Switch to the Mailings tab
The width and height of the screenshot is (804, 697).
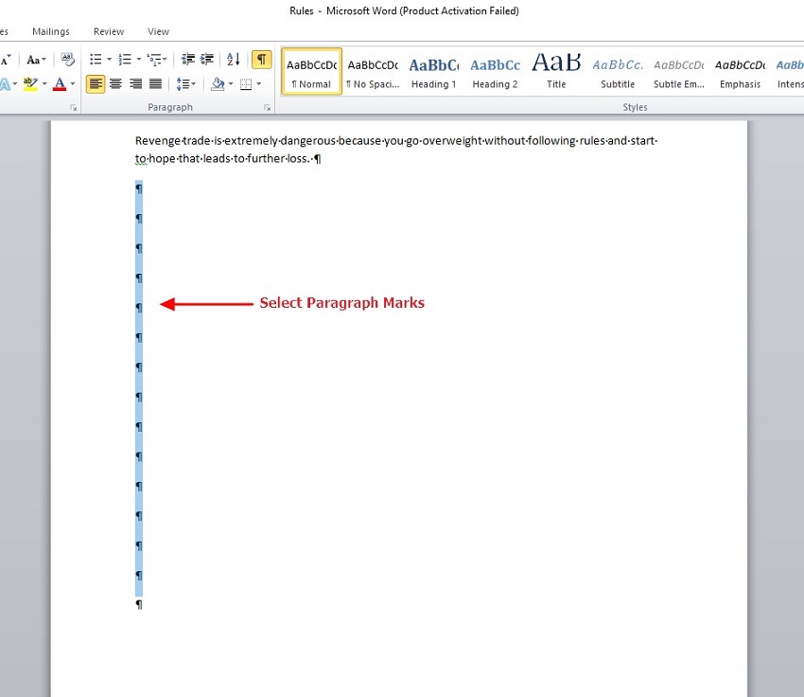[51, 31]
